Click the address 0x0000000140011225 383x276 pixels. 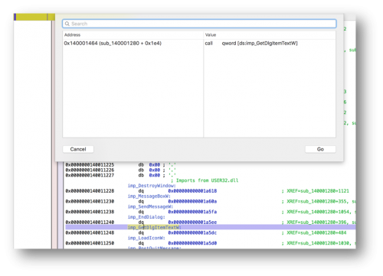click(x=90, y=165)
